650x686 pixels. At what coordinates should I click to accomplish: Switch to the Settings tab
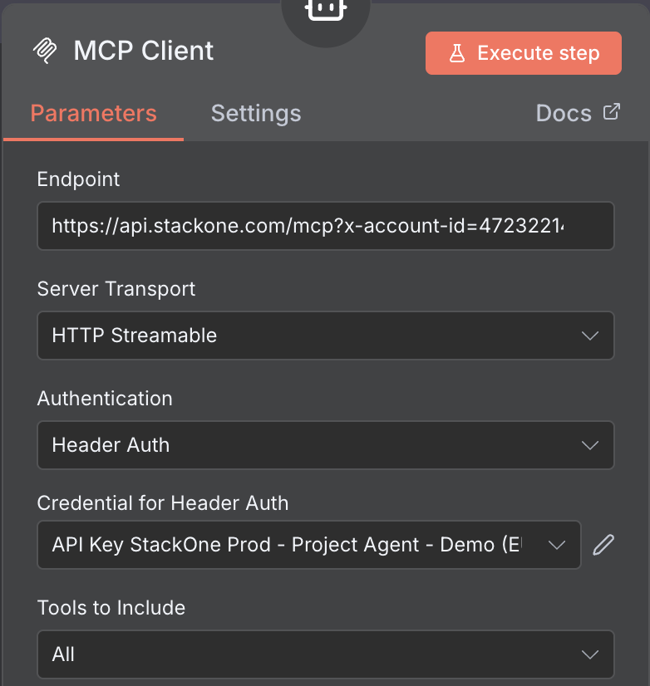click(256, 113)
